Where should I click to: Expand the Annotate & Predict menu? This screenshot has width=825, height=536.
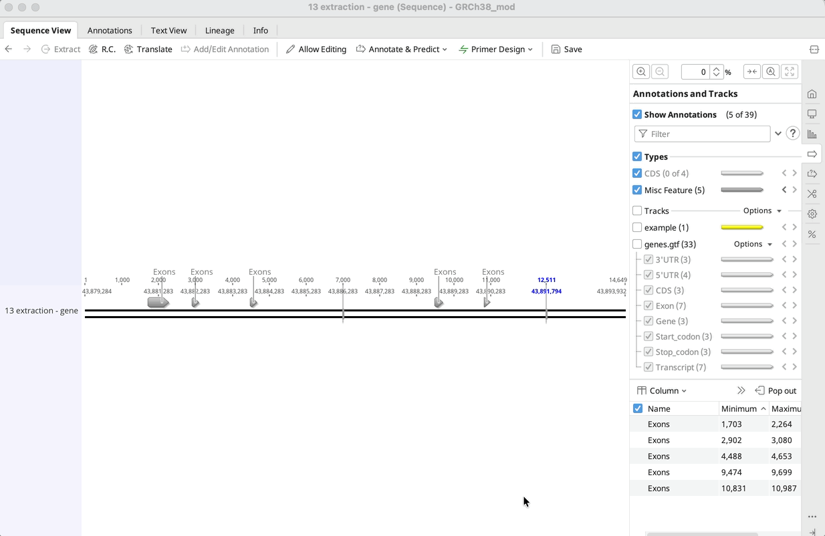coord(401,49)
